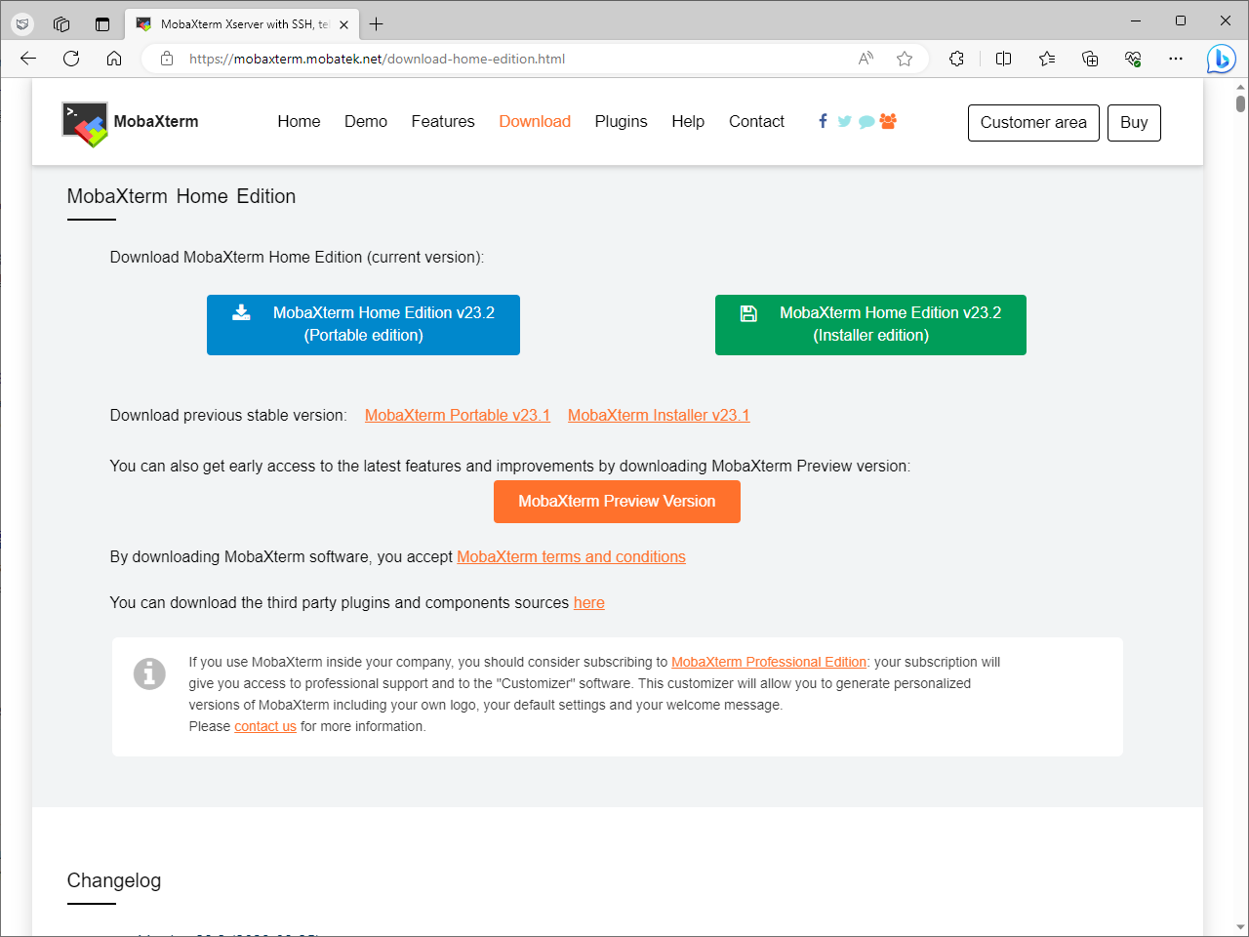Click the 'contact us' link
1249x937 pixels.
pyautogui.click(x=265, y=726)
